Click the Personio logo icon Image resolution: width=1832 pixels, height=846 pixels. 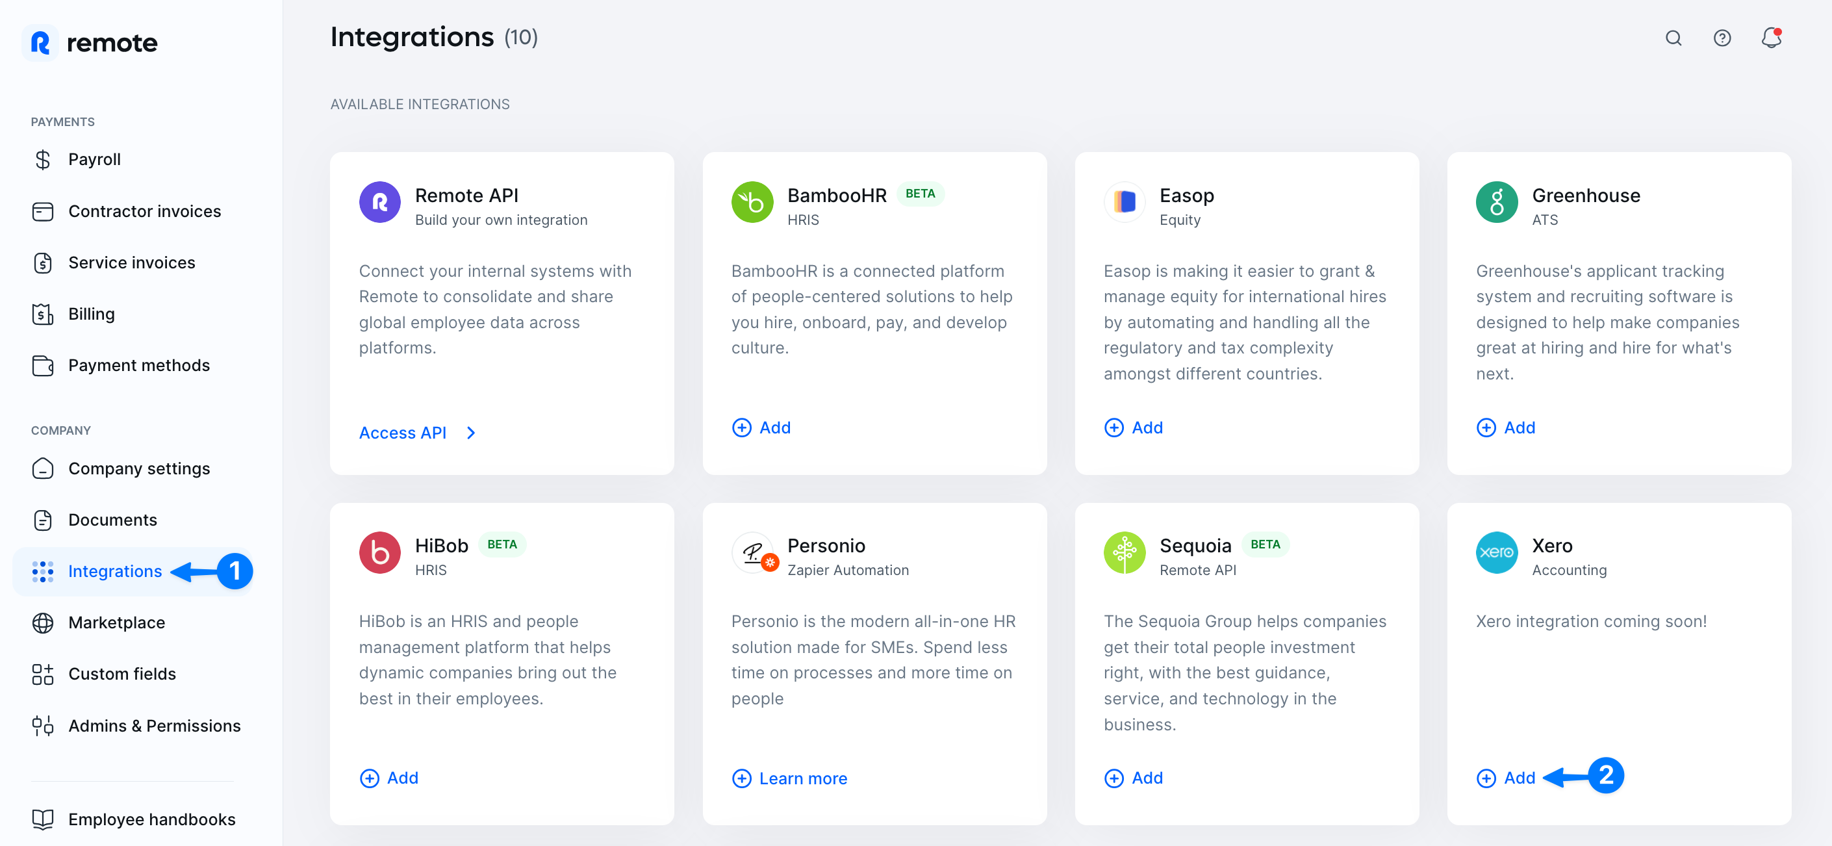[x=752, y=552]
